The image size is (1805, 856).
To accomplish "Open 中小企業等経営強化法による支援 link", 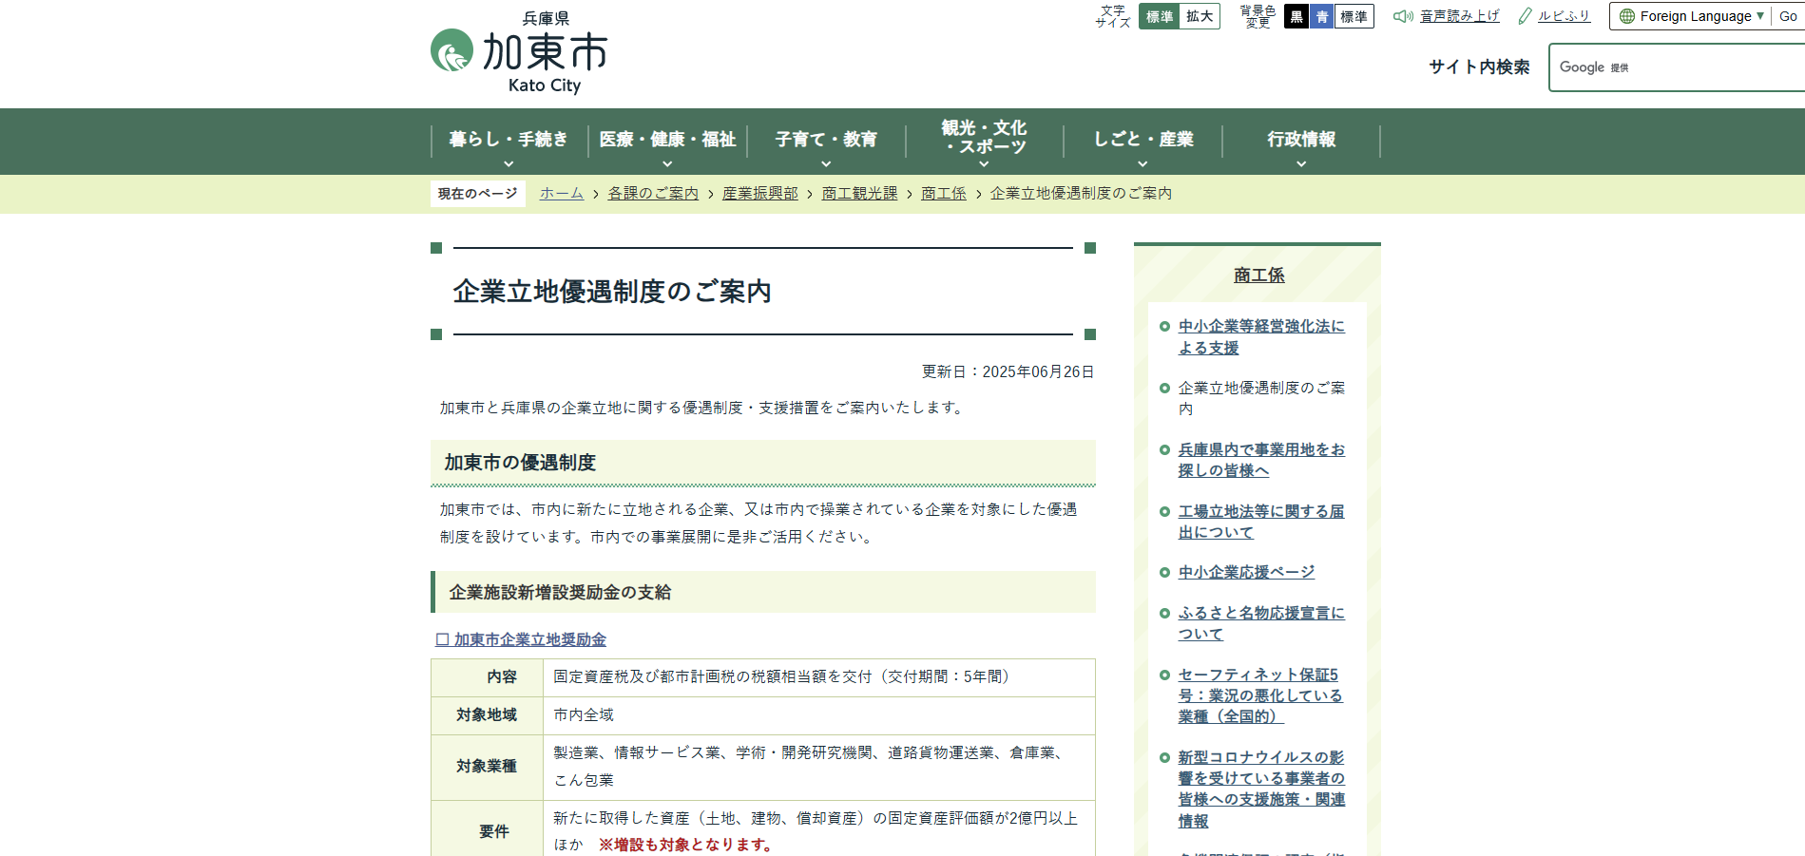I will (x=1261, y=337).
